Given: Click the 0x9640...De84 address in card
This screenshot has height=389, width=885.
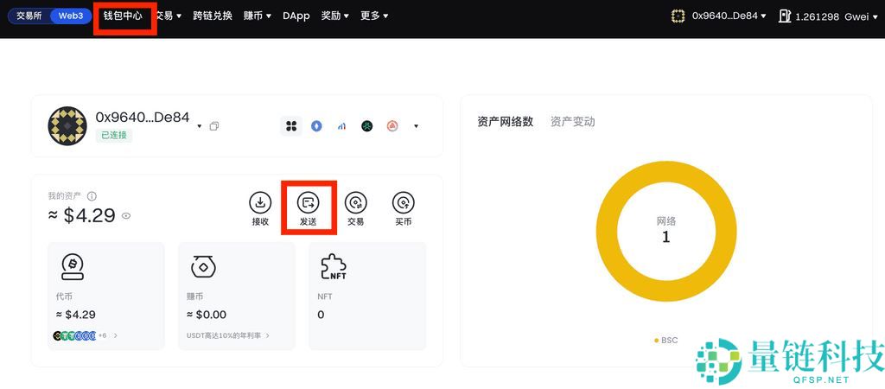Looking at the screenshot, I should click(x=143, y=117).
